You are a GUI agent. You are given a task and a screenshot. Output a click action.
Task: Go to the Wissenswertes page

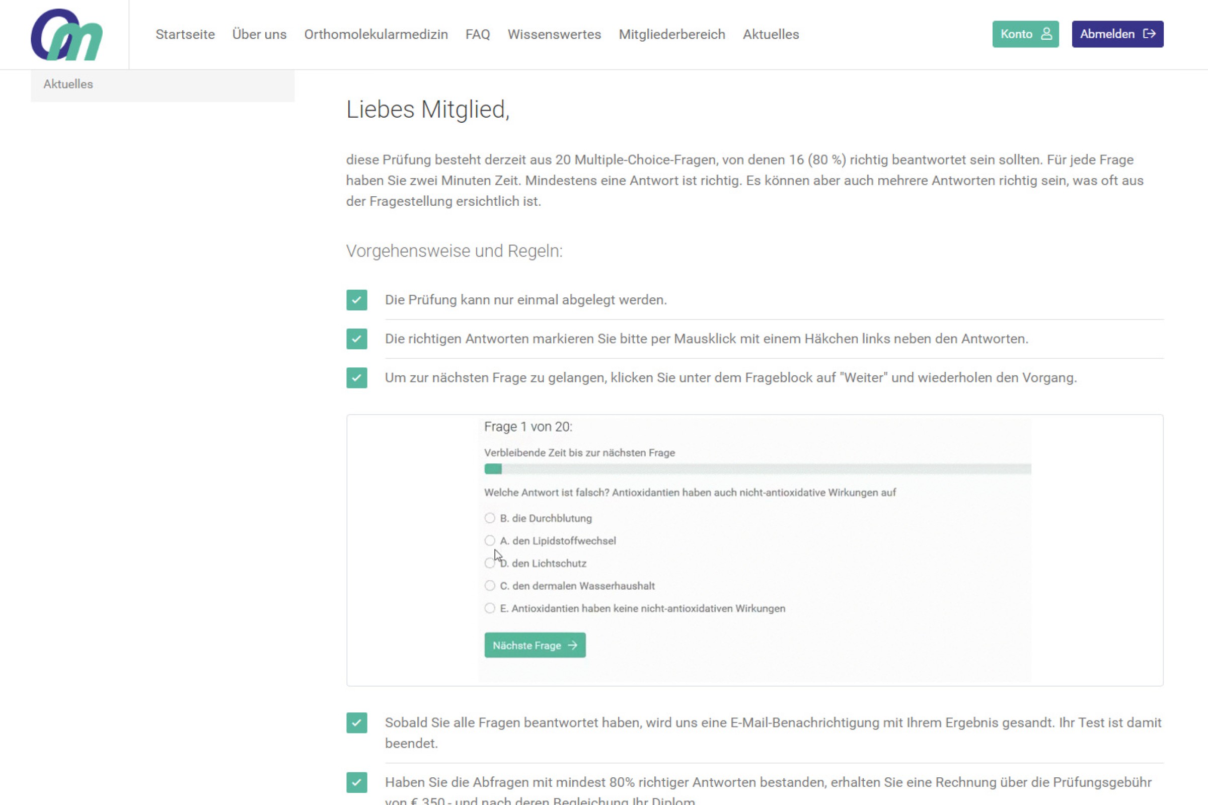pyautogui.click(x=554, y=34)
